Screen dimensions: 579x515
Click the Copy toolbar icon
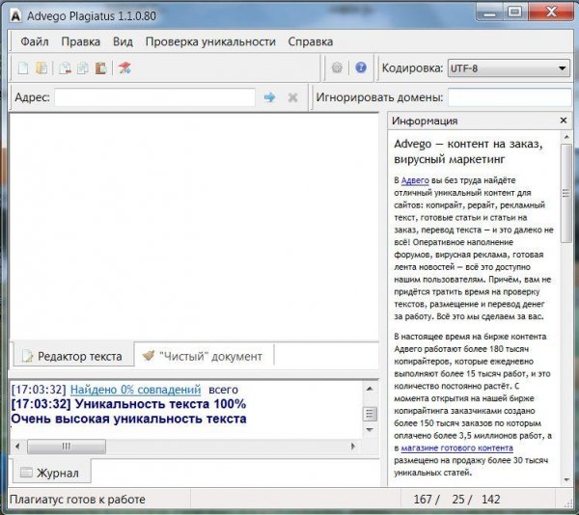tap(83, 68)
